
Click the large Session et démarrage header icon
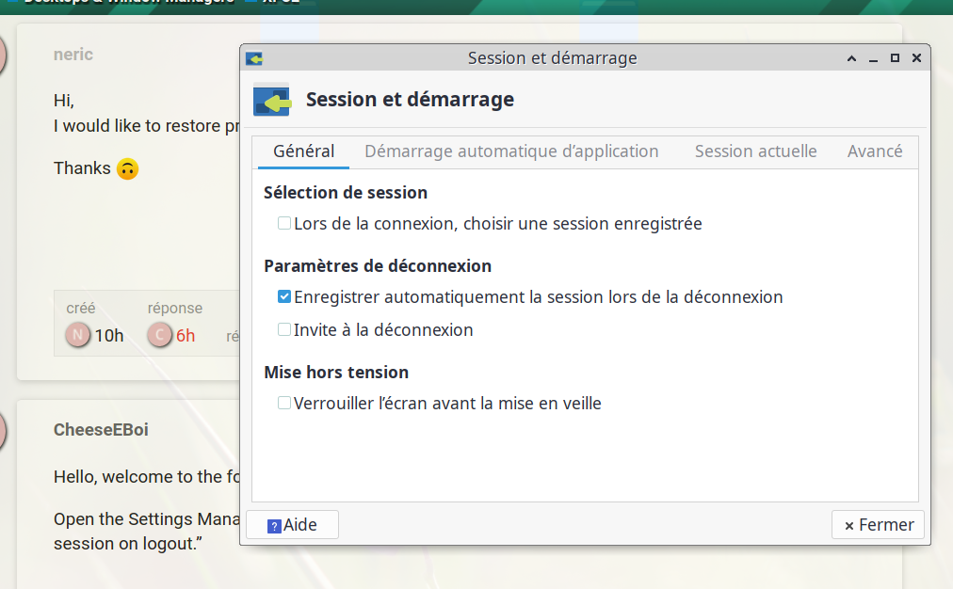click(x=271, y=100)
